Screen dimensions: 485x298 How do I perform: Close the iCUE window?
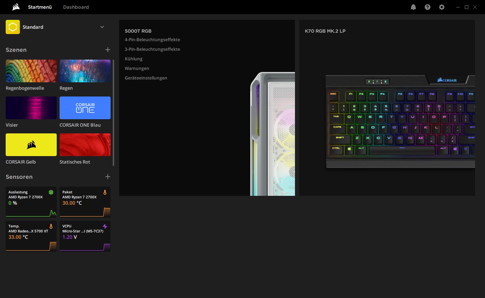[x=475, y=7]
